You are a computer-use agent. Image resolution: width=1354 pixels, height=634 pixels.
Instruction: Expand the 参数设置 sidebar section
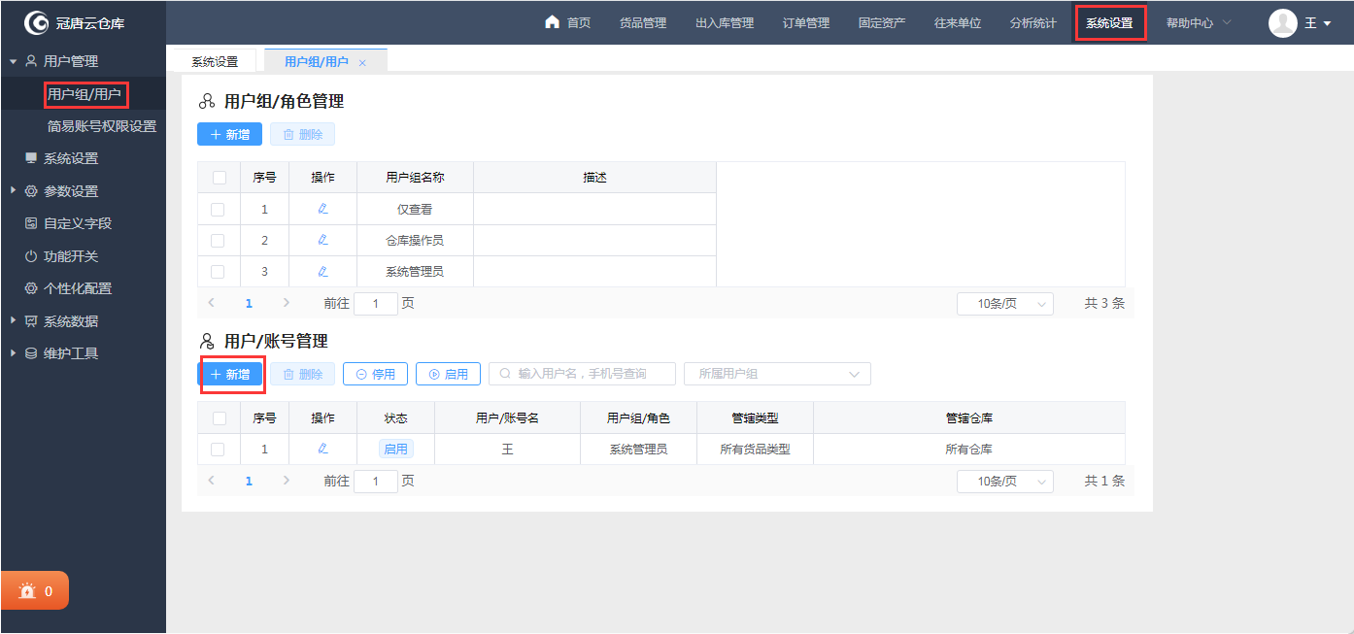[13, 190]
